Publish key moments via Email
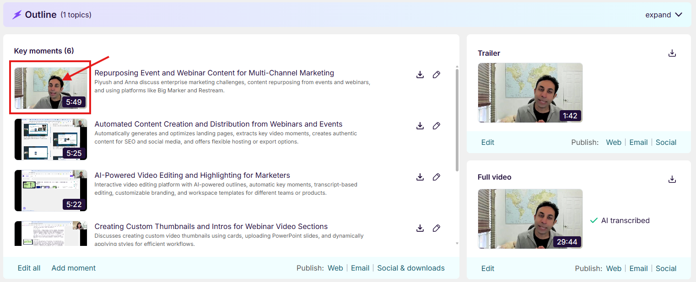 tap(360, 268)
